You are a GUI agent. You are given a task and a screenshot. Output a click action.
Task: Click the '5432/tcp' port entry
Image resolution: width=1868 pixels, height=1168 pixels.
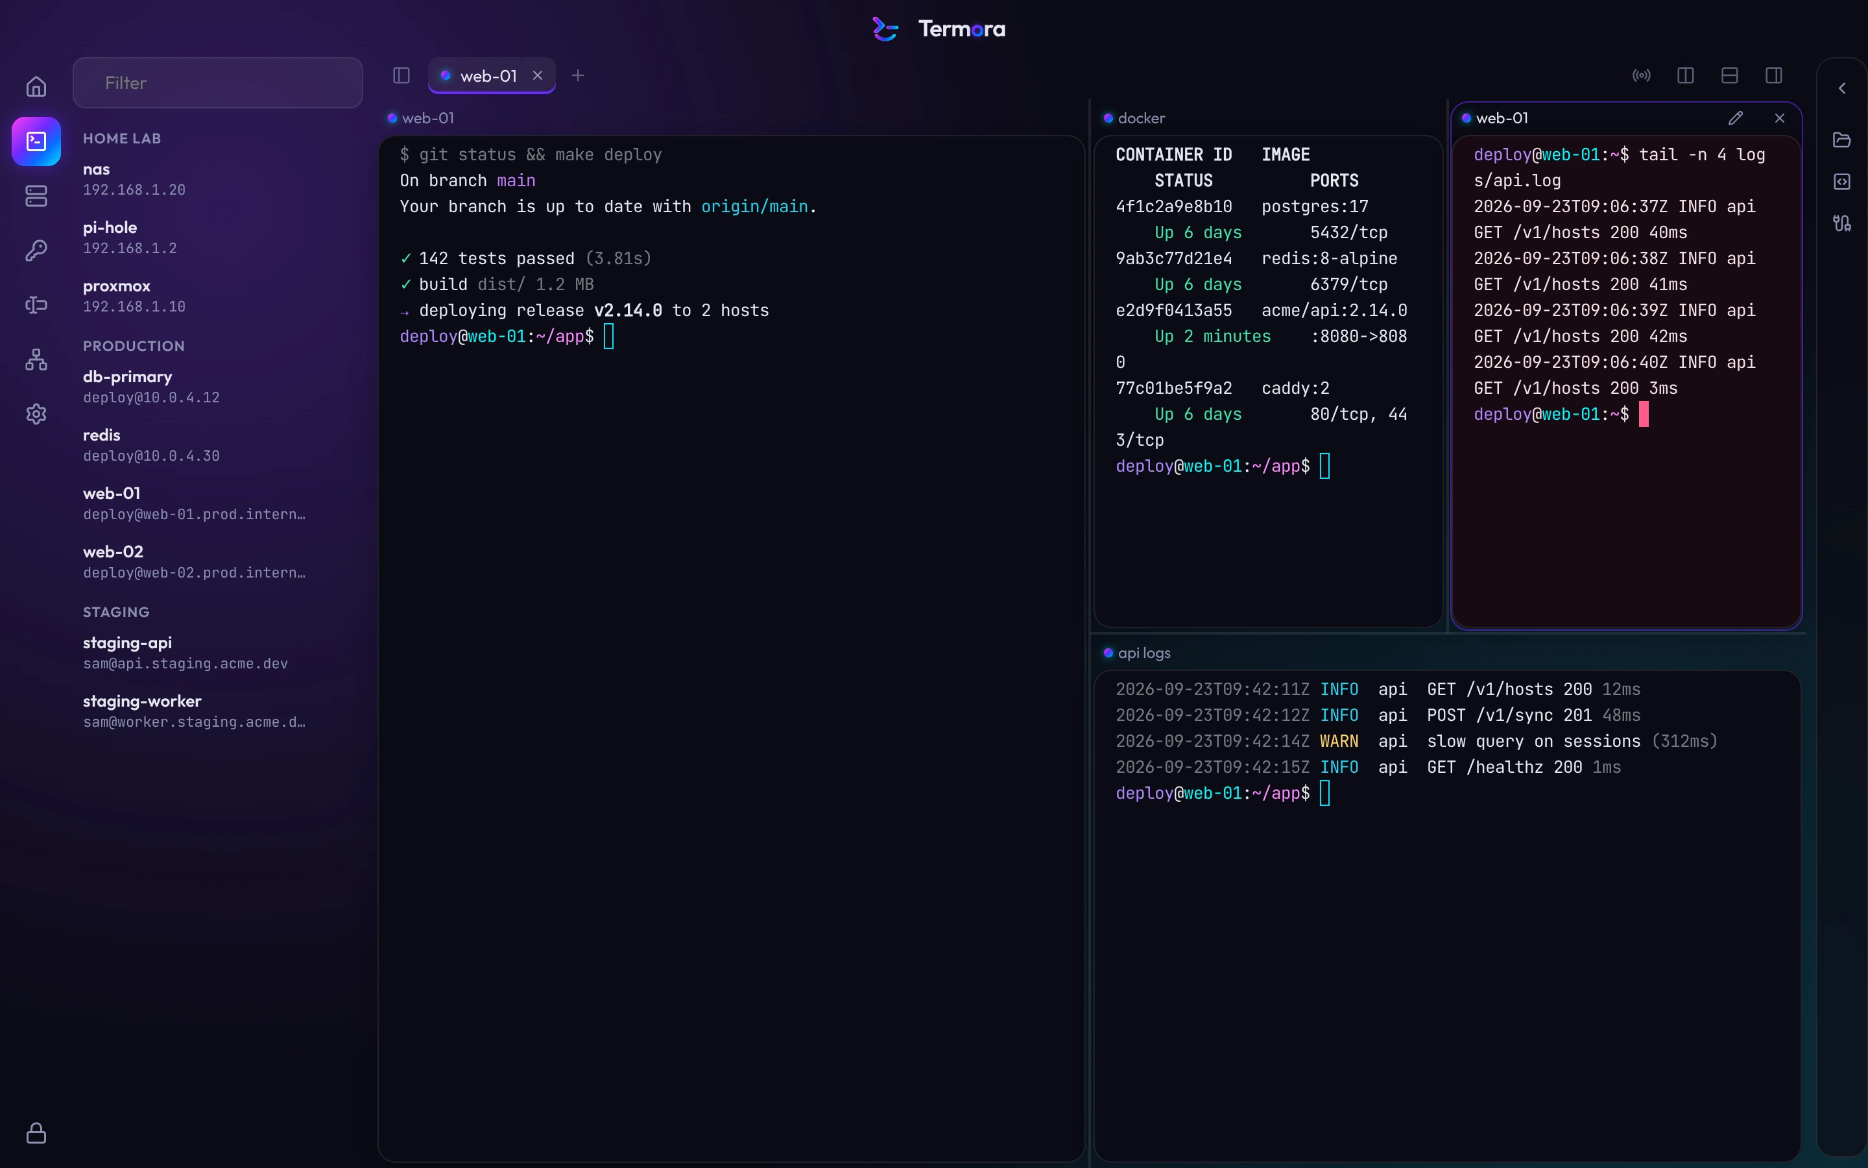1348,232
